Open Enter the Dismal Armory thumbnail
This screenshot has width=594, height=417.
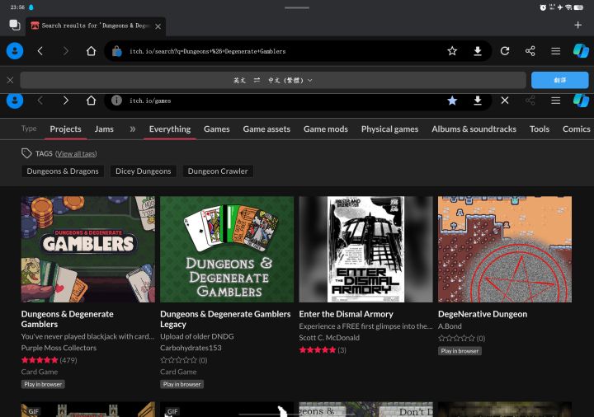coord(365,249)
